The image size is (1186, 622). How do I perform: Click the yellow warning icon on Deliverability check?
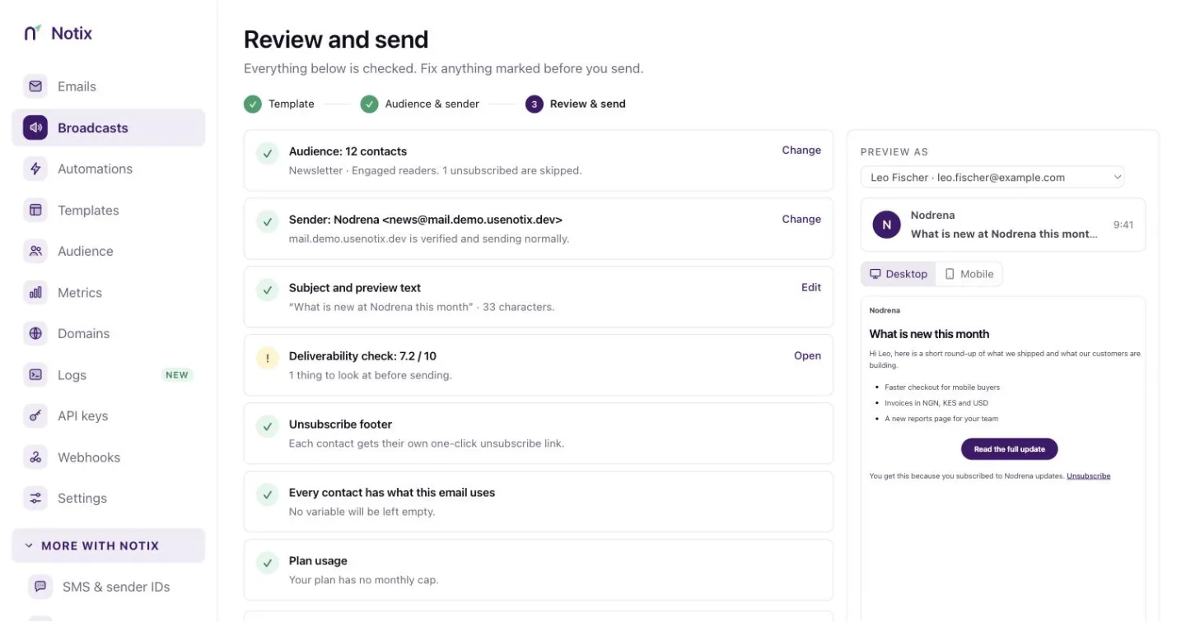[x=267, y=359]
